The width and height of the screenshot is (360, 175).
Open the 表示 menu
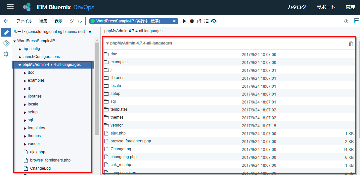pos(59,21)
